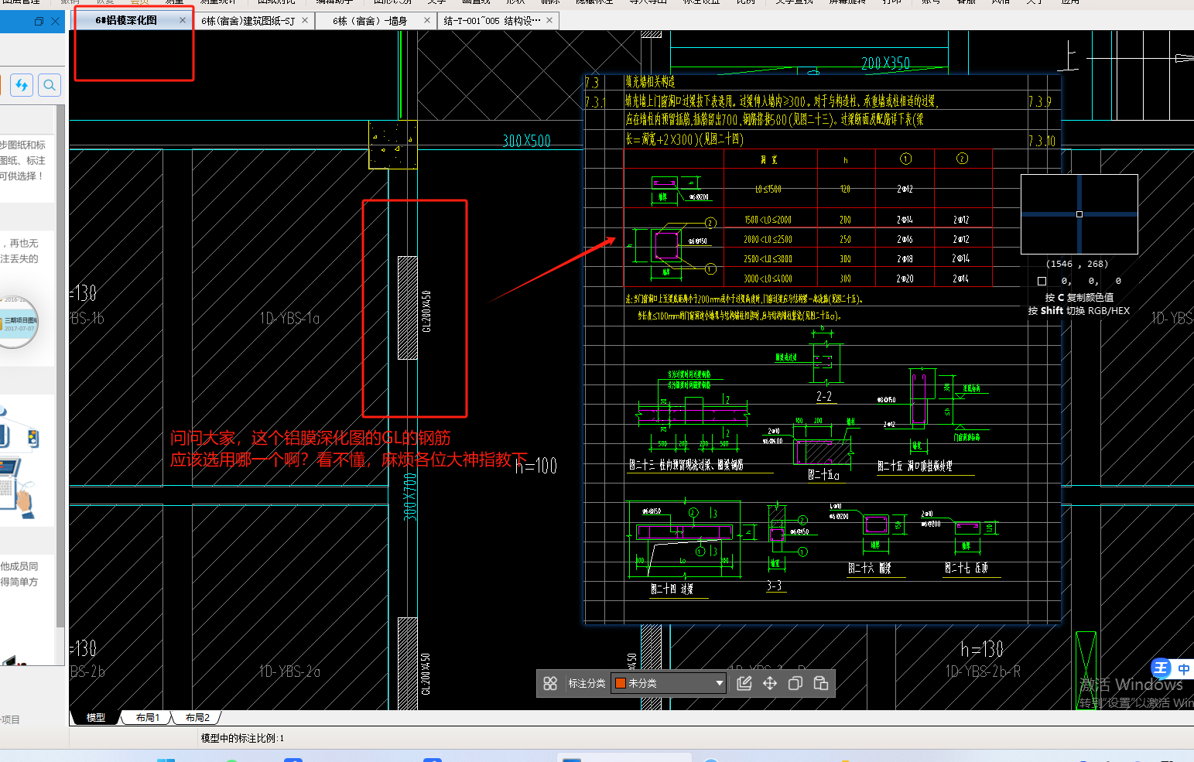Switch to the 模型 layout tab
This screenshot has height=762, width=1194.
[96, 718]
